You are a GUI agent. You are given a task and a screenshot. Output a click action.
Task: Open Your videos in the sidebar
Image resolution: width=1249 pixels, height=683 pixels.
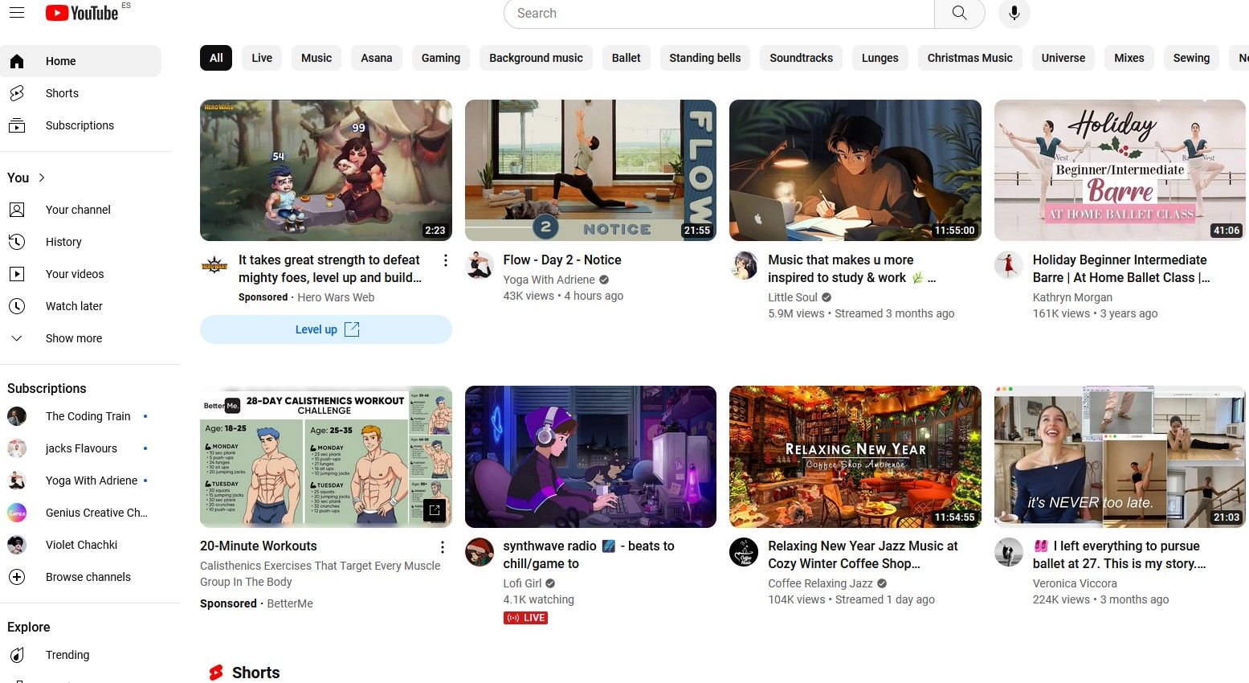[x=74, y=273]
